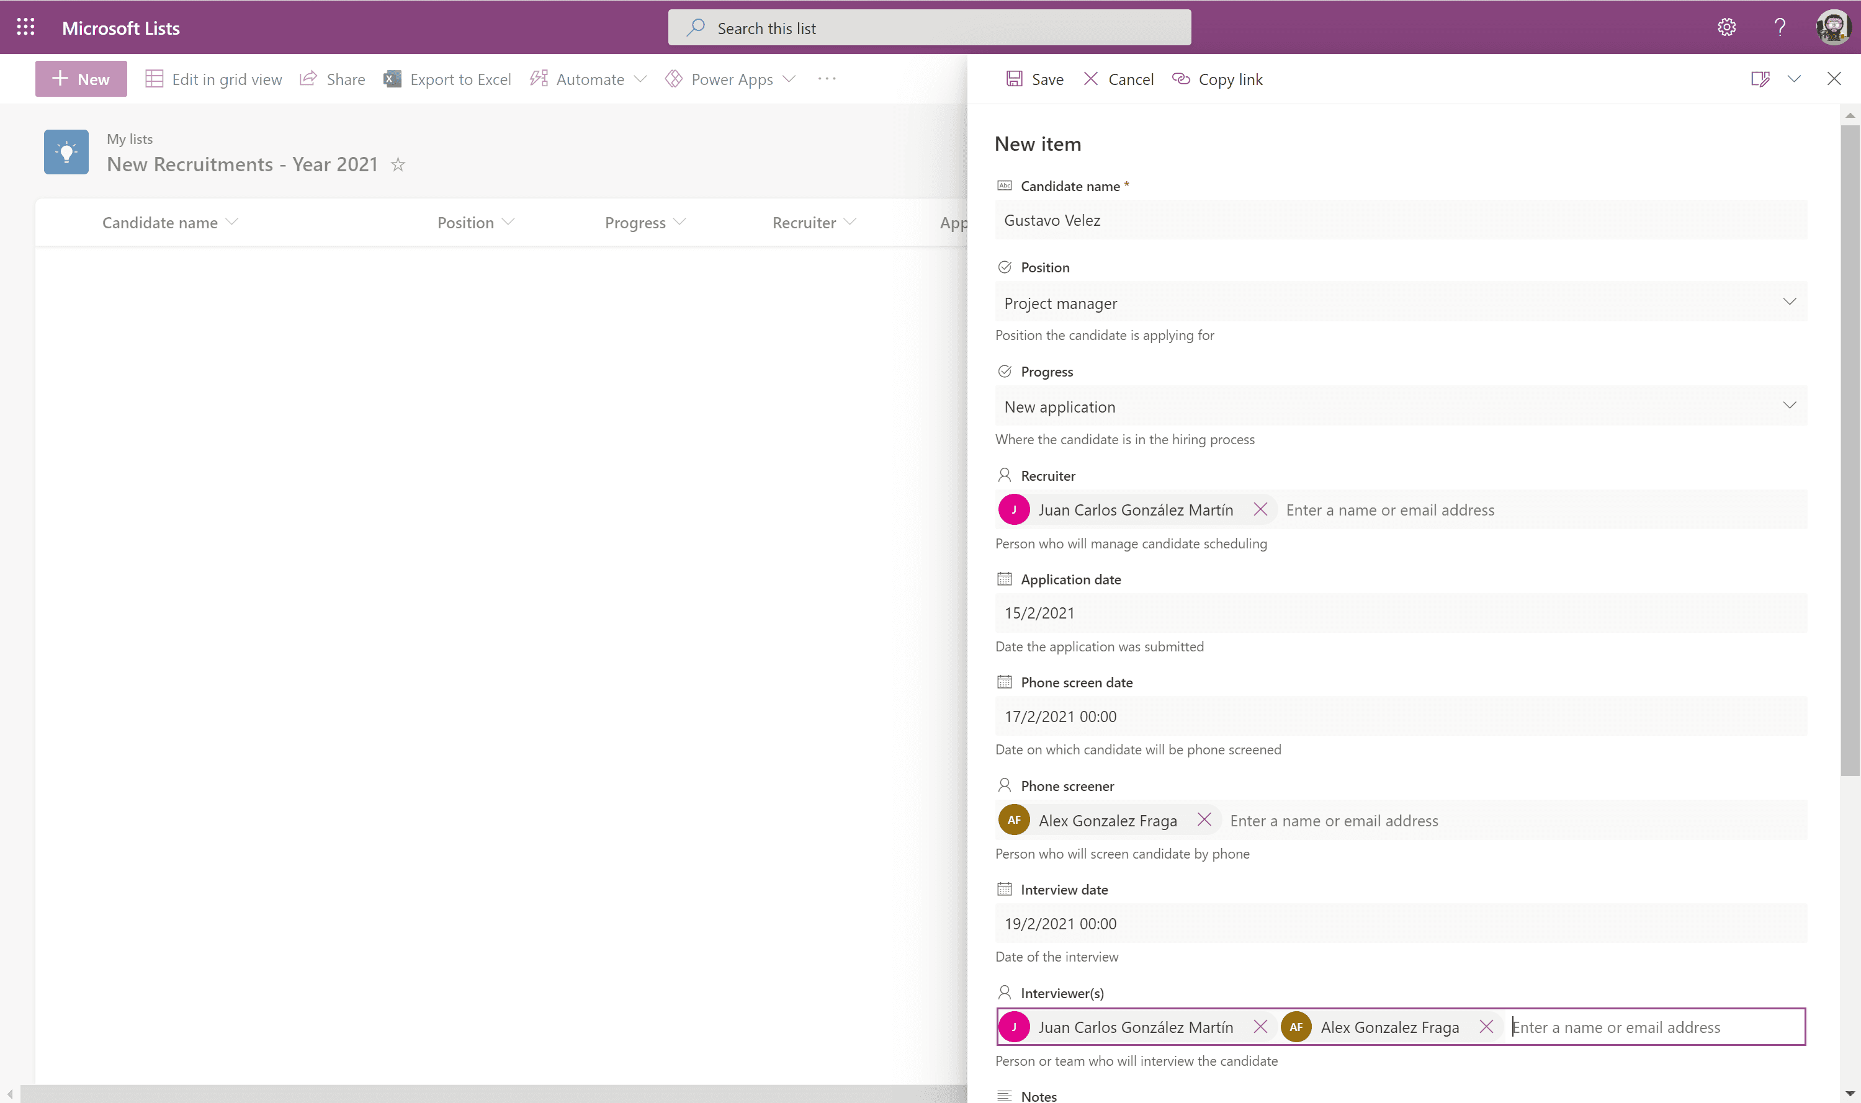This screenshot has width=1861, height=1103.
Task: Open the app launcher waffle icon
Action: (25, 27)
